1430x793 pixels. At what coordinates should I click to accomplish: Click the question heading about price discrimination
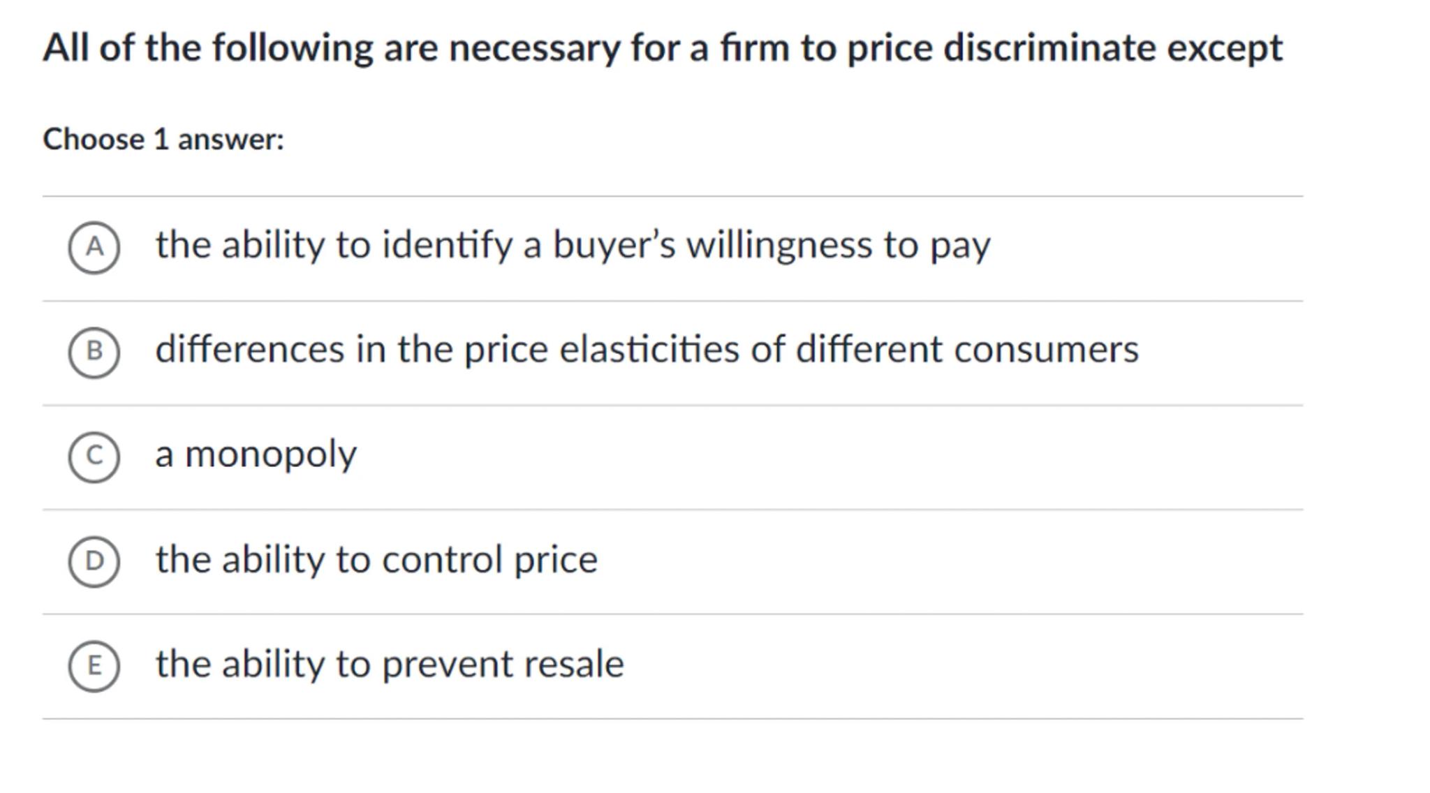tap(662, 49)
